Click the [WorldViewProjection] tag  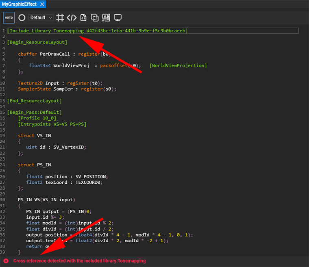click(x=178, y=65)
